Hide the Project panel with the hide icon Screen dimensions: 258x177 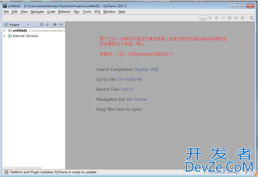61,25
